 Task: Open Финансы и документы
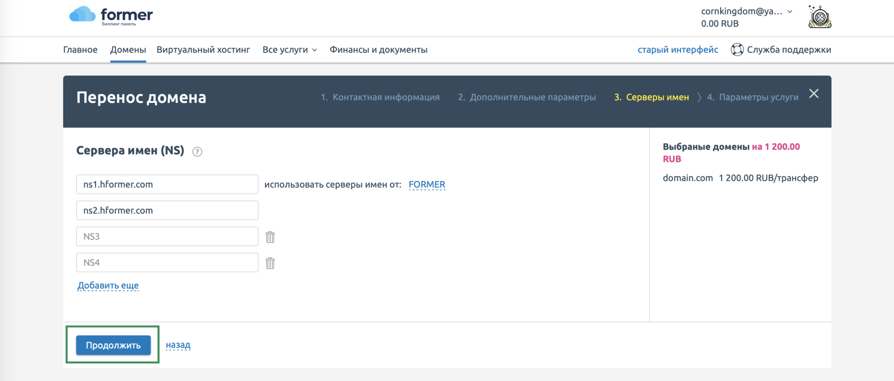pos(378,50)
